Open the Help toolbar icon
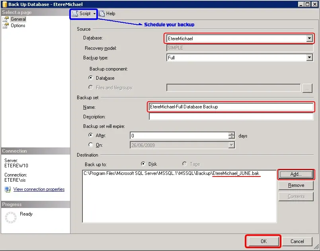 [102, 14]
